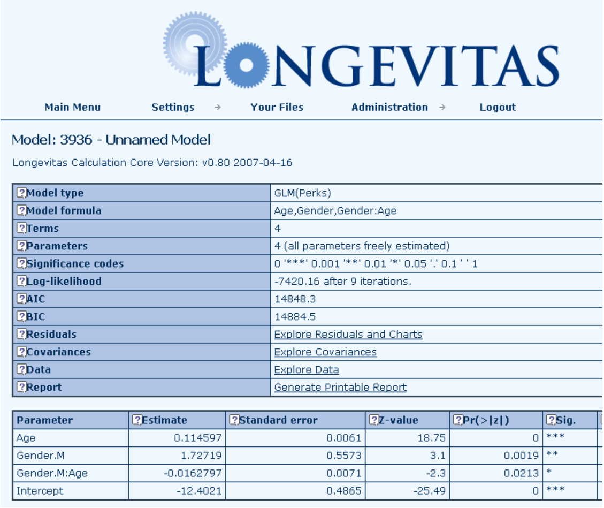
Task: Select the GLM(Perks) model type value
Action: pos(302,193)
